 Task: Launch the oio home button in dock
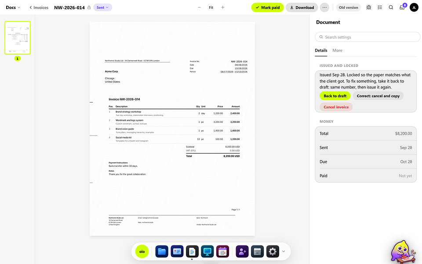coord(142,251)
